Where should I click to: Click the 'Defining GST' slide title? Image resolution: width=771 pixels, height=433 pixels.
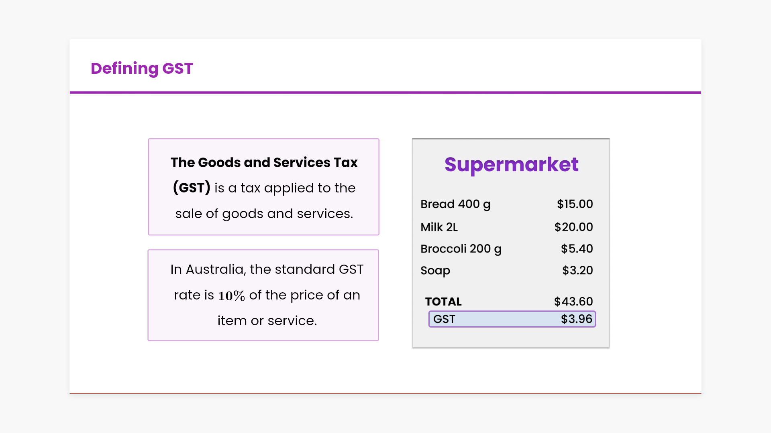tap(142, 69)
